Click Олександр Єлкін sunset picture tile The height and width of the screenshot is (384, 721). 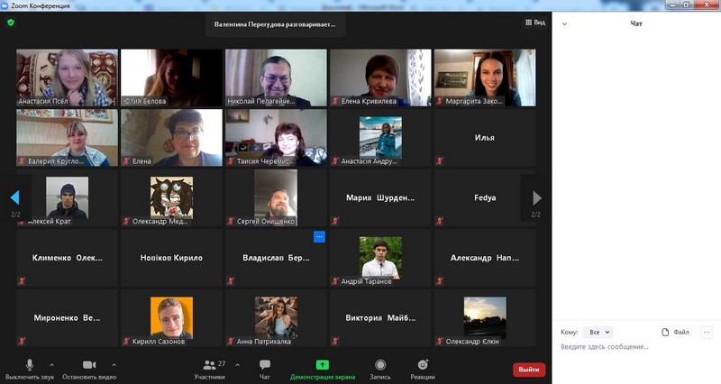485,317
